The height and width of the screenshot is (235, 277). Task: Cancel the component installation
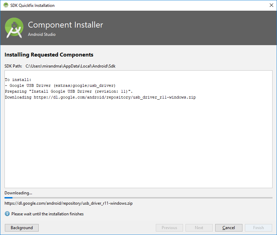click(229, 228)
